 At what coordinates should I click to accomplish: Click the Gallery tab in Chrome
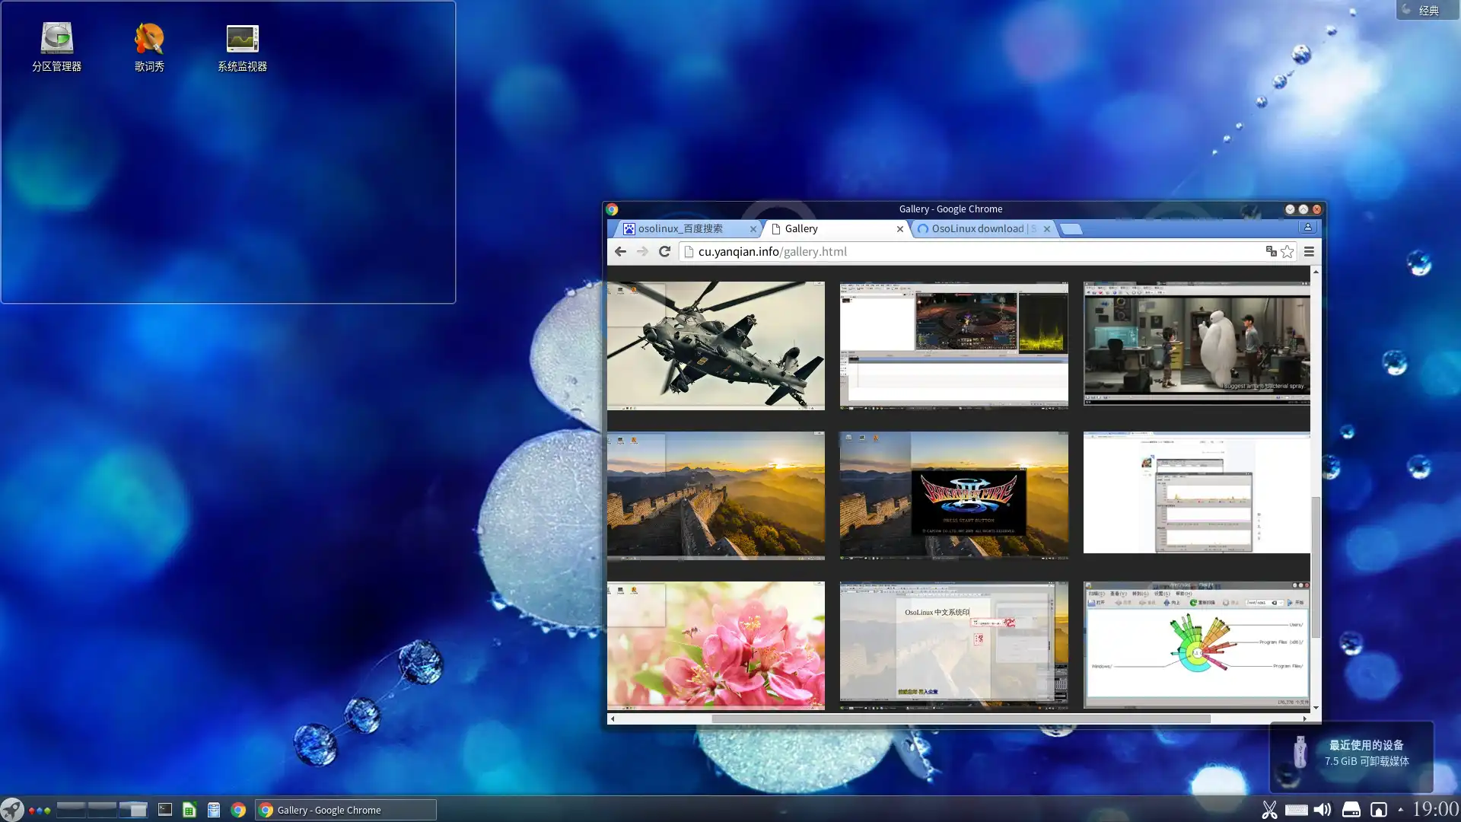pyautogui.click(x=836, y=229)
